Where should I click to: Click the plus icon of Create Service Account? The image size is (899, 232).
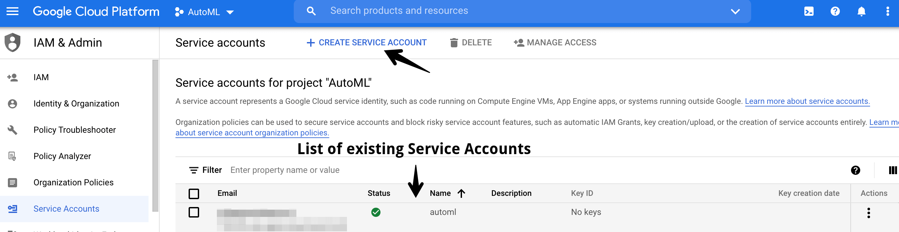310,43
